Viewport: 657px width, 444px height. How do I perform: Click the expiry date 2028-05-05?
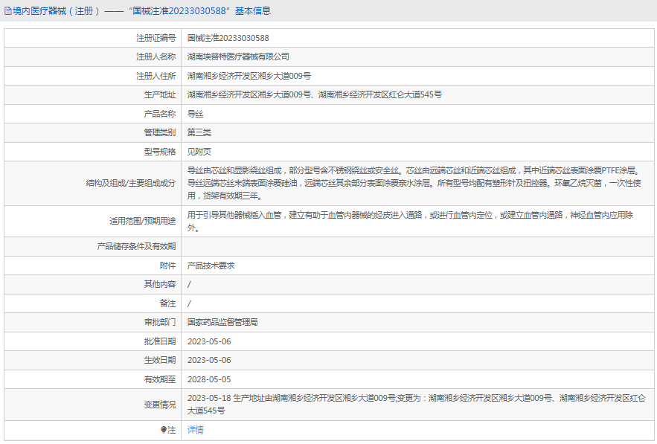(x=209, y=379)
